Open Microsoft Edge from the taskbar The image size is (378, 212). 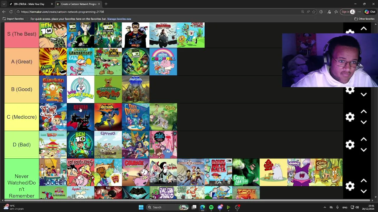(x=203, y=207)
